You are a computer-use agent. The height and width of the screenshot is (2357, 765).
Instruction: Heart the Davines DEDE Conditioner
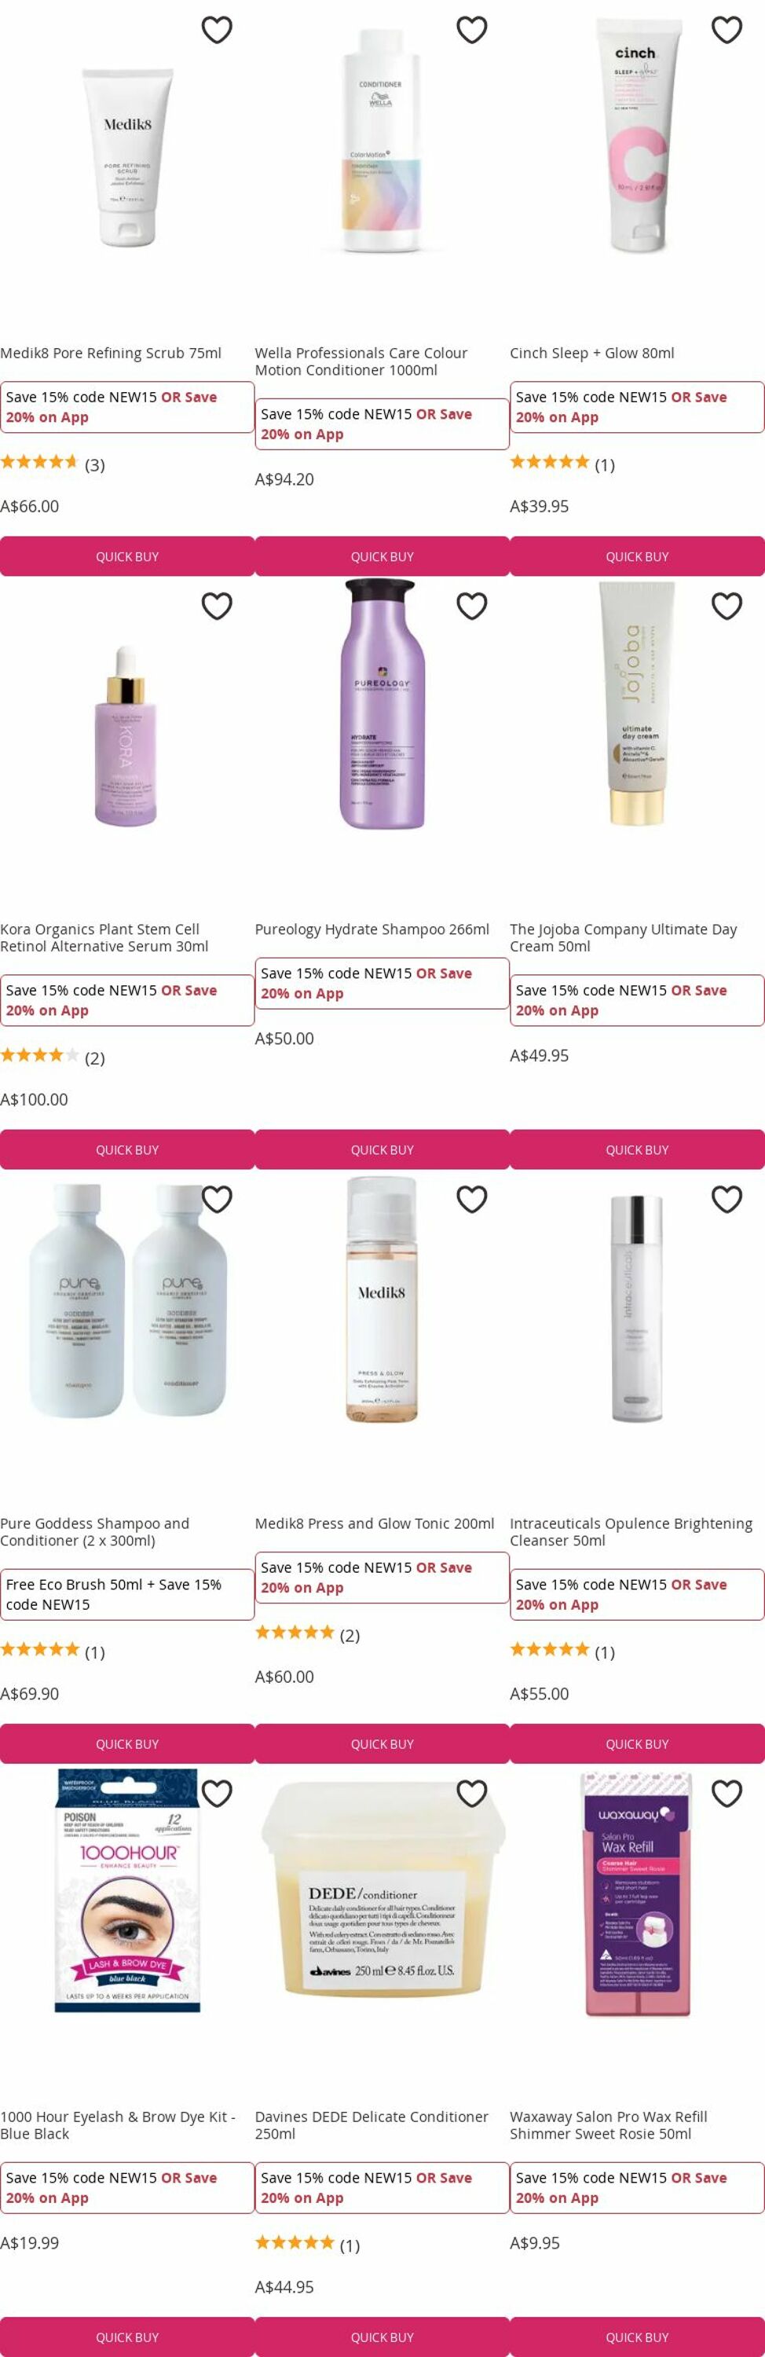[472, 1794]
